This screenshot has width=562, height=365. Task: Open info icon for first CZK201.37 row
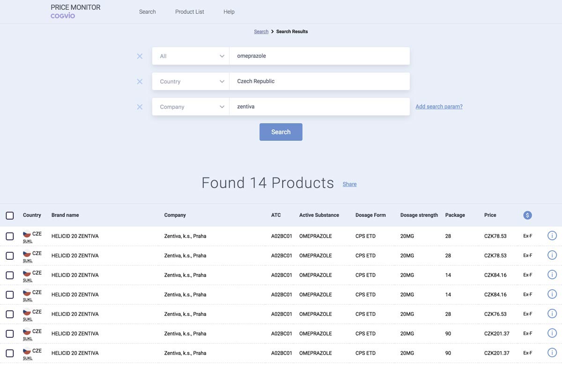click(552, 333)
